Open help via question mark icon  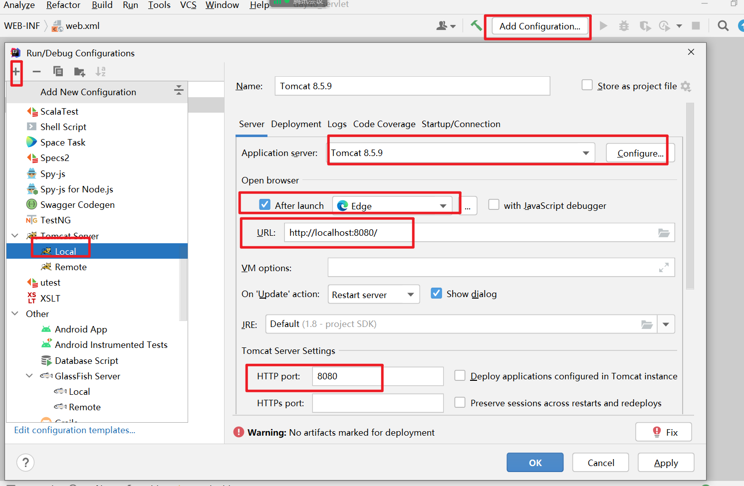[x=25, y=463]
